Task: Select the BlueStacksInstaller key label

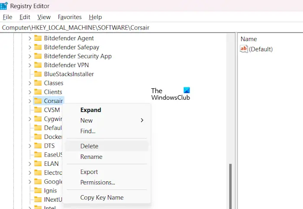Action: click(x=69, y=74)
